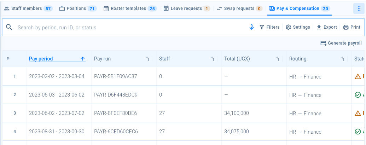Select the Pay & Compensation tab

tap(300, 8)
